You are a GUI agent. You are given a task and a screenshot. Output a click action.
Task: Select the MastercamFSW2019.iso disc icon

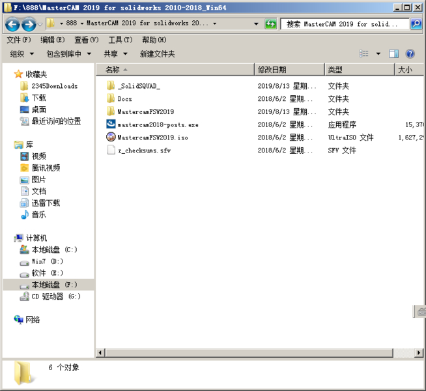111,137
